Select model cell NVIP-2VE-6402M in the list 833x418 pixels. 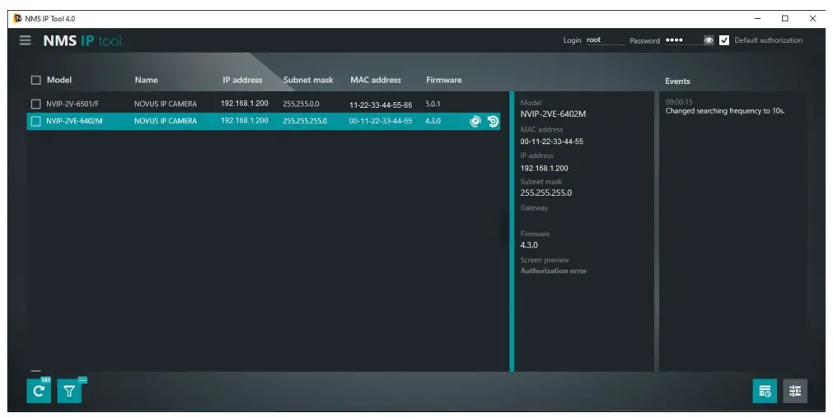74,121
